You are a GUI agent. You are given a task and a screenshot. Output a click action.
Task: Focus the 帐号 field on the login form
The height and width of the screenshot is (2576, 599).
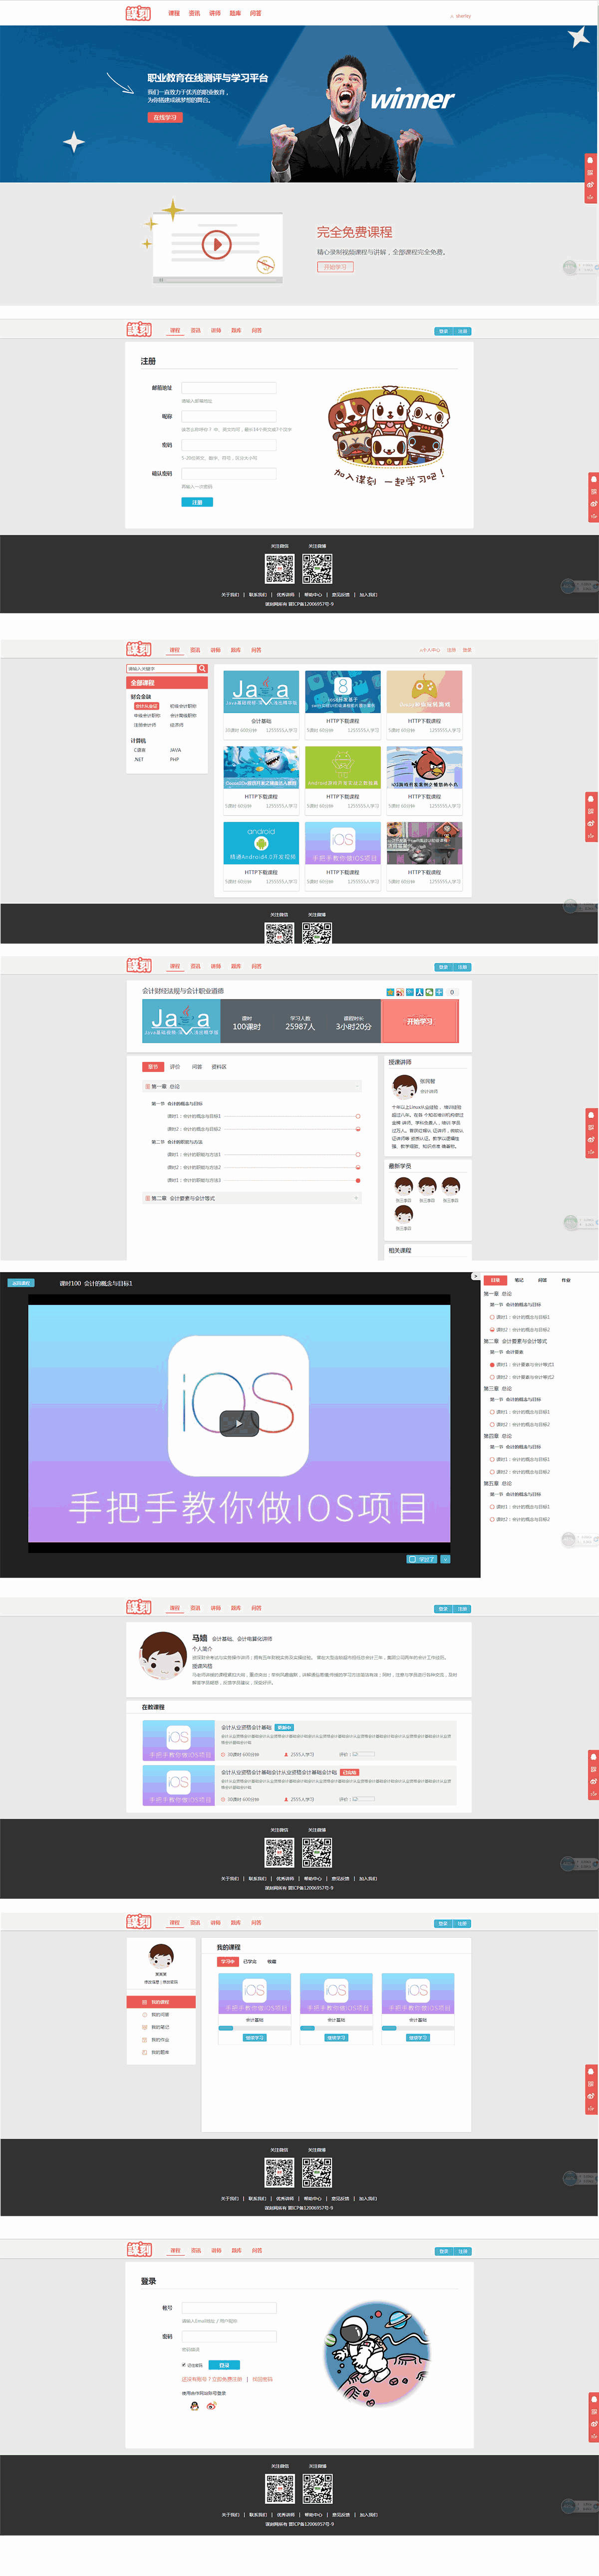(x=228, y=2308)
